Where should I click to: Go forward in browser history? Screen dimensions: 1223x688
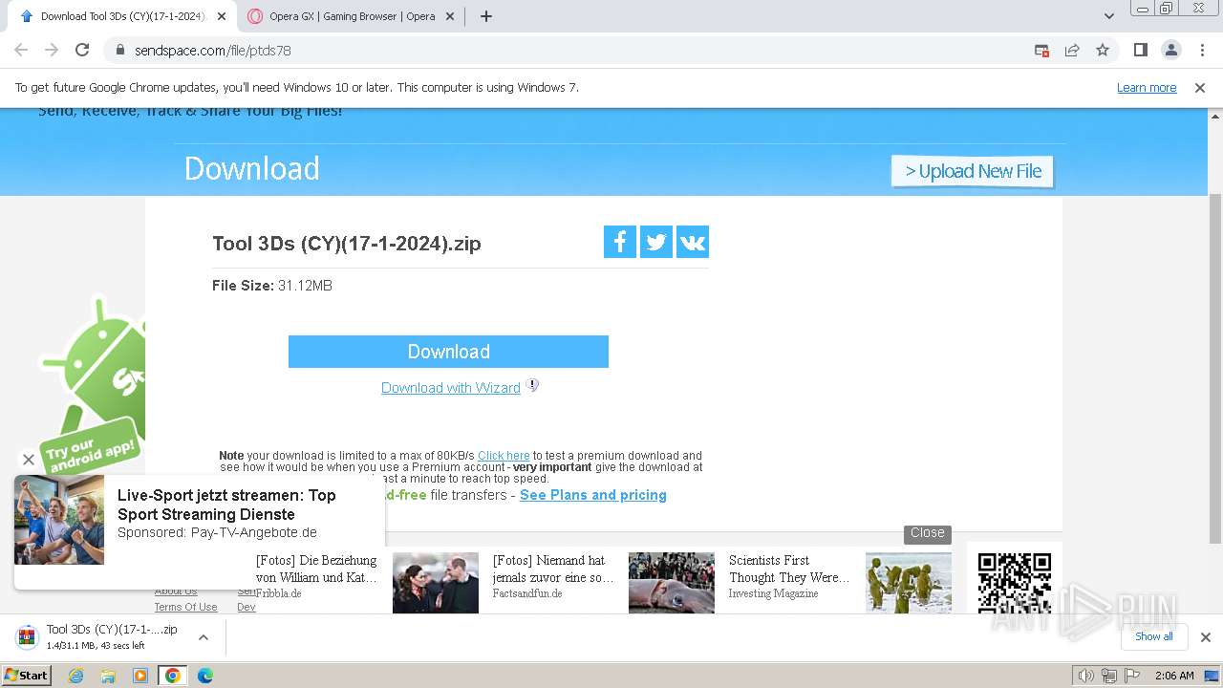click(52, 50)
